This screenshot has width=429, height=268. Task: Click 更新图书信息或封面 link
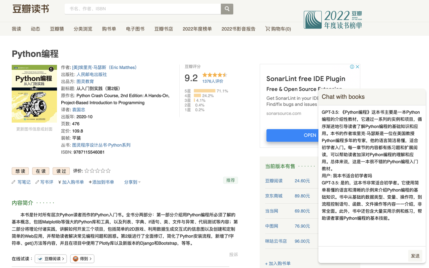(x=35, y=129)
